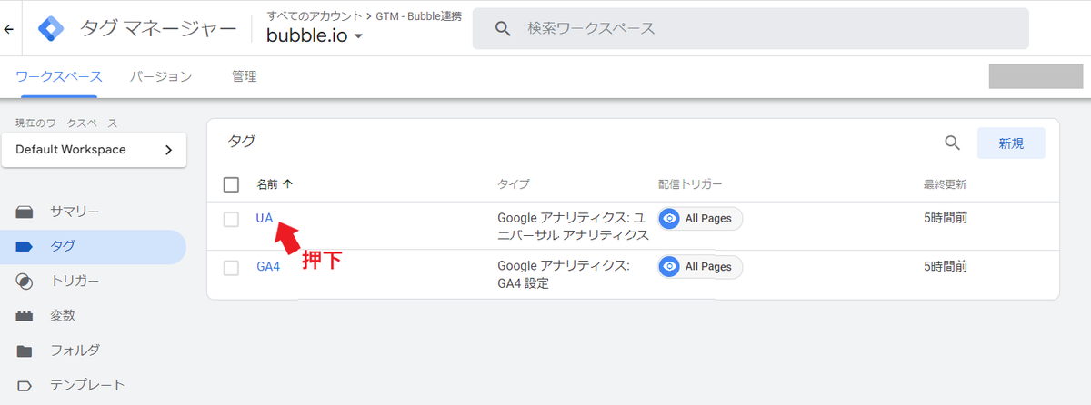This screenshot has width=1091, height=405.
Task: Switch to the ワークスペース tab
Action: pos(59,77)
